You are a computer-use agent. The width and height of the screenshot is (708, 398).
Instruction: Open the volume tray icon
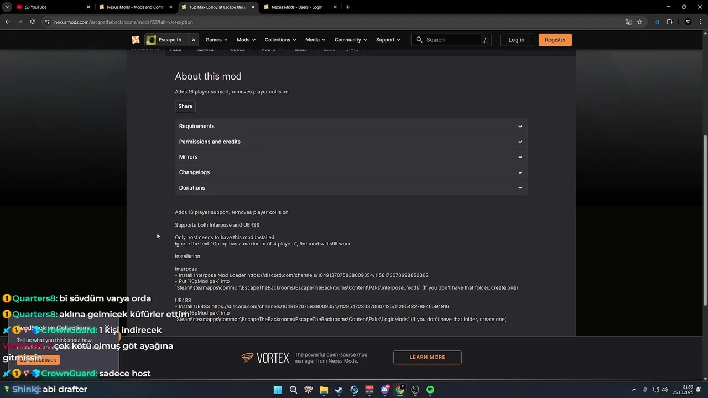(x=664, y=390)
